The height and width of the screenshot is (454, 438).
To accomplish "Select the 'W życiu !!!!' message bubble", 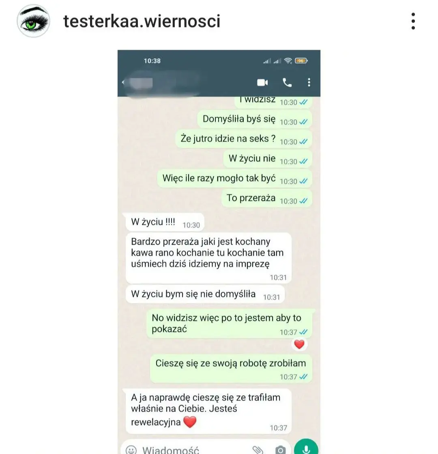I will 165,223.
